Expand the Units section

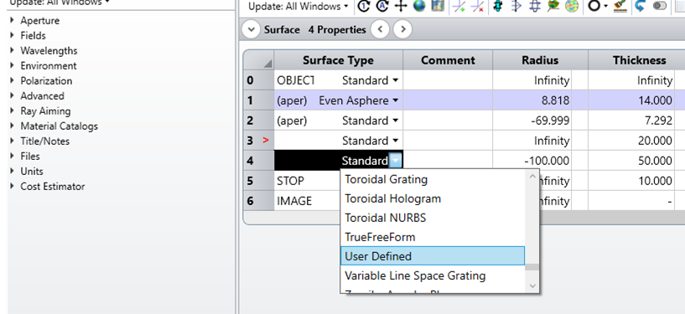(x=12, y=171)
